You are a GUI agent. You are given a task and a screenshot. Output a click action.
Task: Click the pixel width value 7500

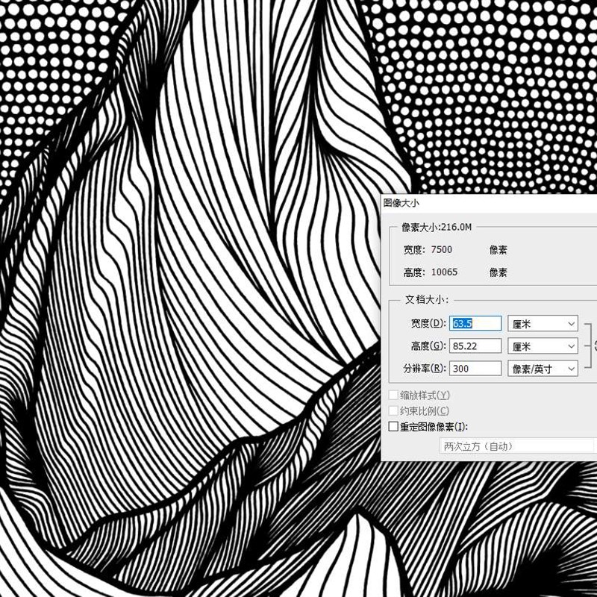441,249
